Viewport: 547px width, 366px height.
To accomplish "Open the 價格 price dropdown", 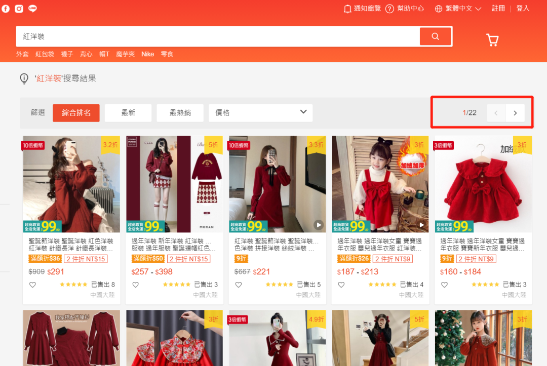I will [260, 113].
